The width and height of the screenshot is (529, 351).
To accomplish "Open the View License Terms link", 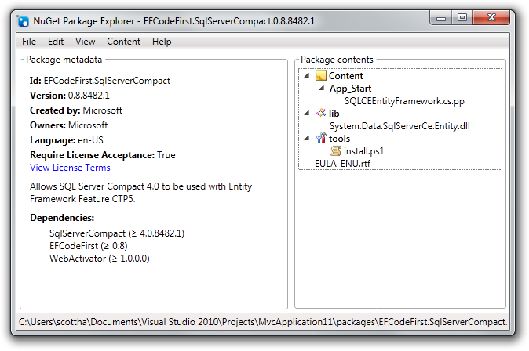I will tap(70, 168).
